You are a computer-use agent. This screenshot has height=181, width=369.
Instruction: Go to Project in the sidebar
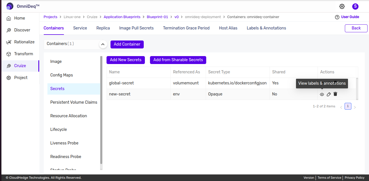click(x=21, y=78)
